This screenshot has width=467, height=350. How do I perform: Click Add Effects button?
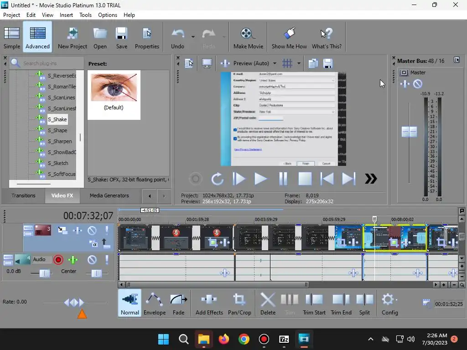coord(209,304)
